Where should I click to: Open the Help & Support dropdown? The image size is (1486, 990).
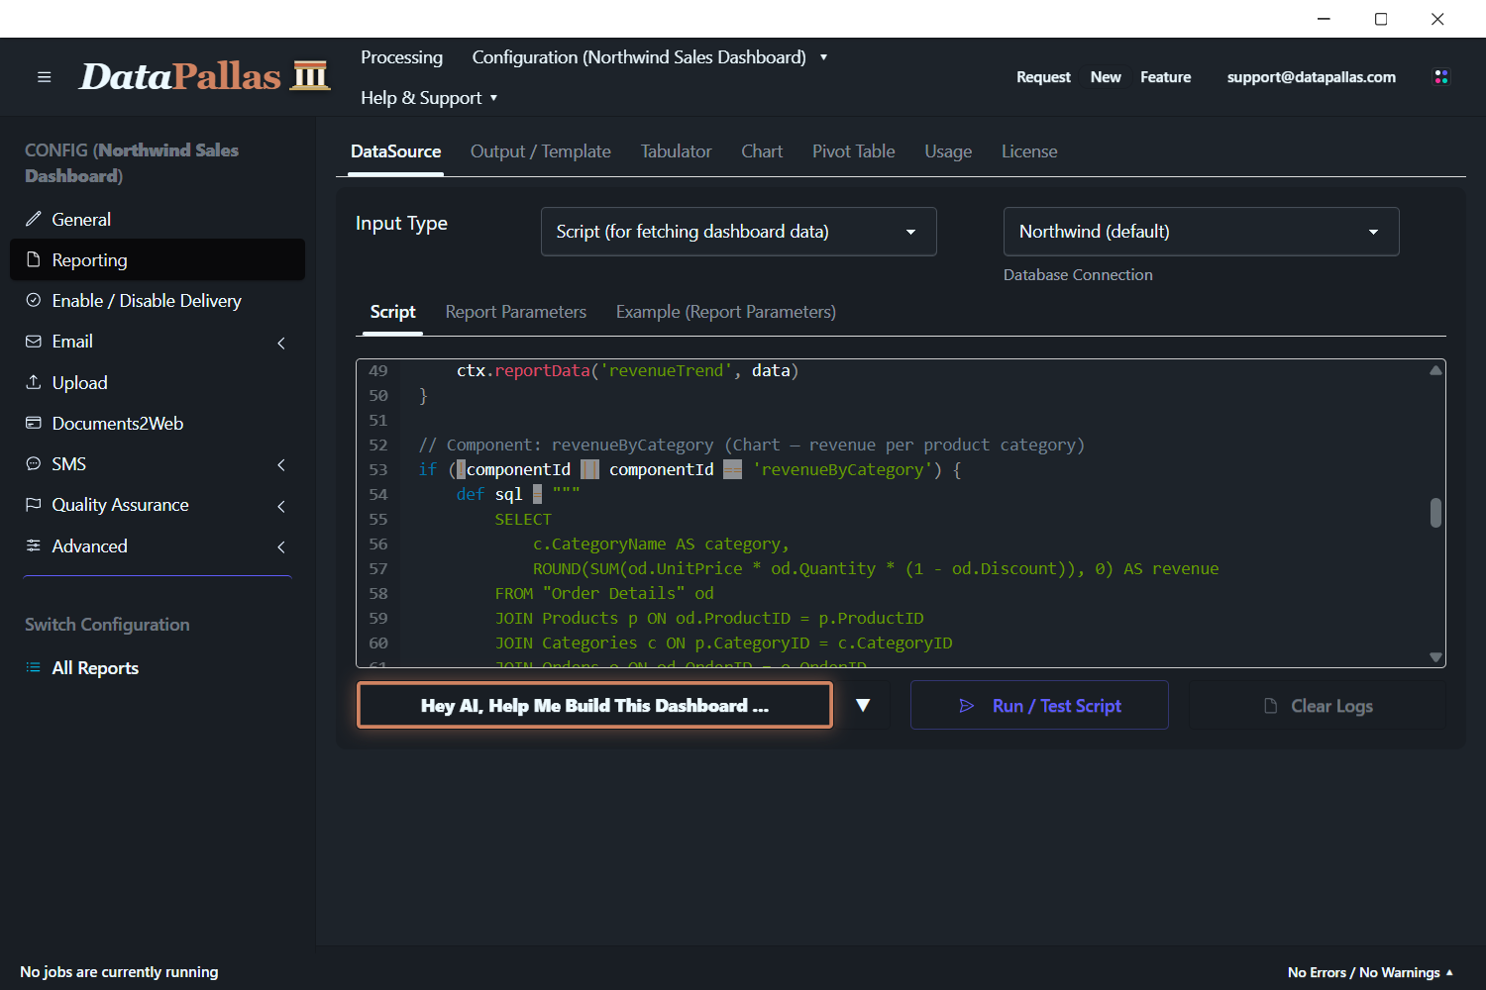(x=429, y=97)
